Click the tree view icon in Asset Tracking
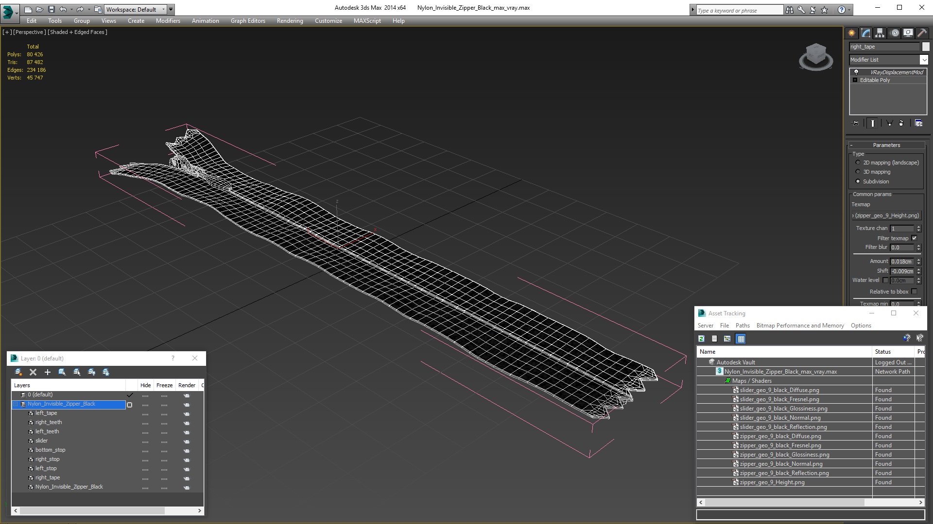Viewport: 933px width, 524px height. 727,339
